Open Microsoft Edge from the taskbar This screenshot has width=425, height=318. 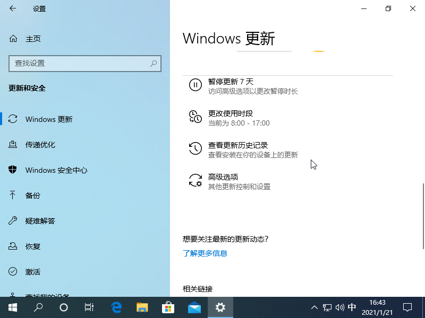pos(116,307)
